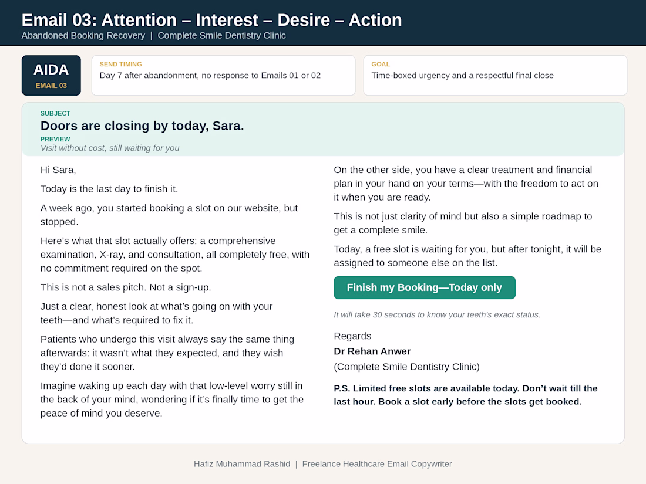Click the SUBJECT label in email header

[x=55, y=113]
